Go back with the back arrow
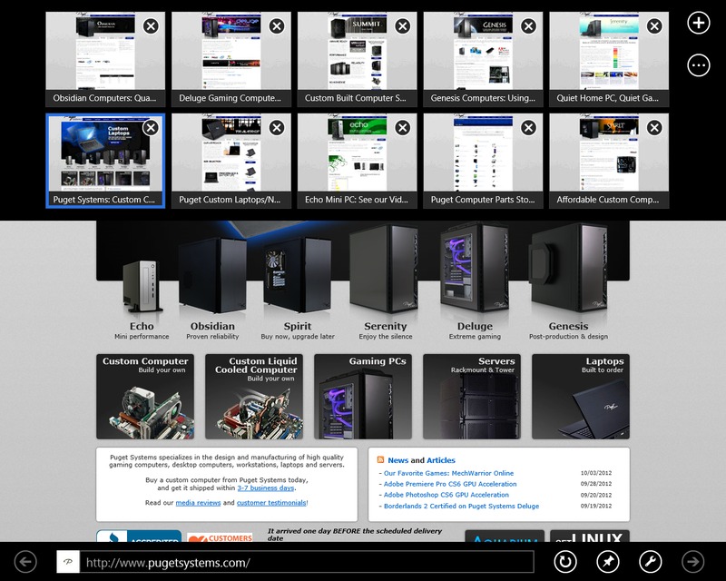This screenshot has width=726, height=581. 25,562
